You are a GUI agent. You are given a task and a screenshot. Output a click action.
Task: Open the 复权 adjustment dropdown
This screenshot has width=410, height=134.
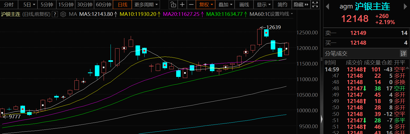point(206,4)
